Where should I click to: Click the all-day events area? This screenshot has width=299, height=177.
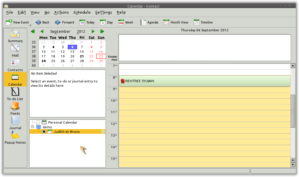[x=205, y=48]
